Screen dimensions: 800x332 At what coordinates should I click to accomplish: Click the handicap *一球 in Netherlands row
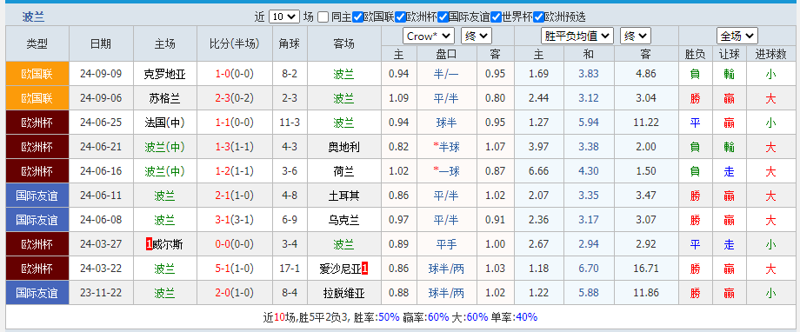(x=446, y=171)
